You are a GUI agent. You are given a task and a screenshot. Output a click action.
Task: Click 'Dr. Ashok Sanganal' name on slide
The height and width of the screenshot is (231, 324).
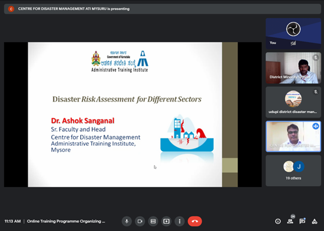[x=82, y=120]
